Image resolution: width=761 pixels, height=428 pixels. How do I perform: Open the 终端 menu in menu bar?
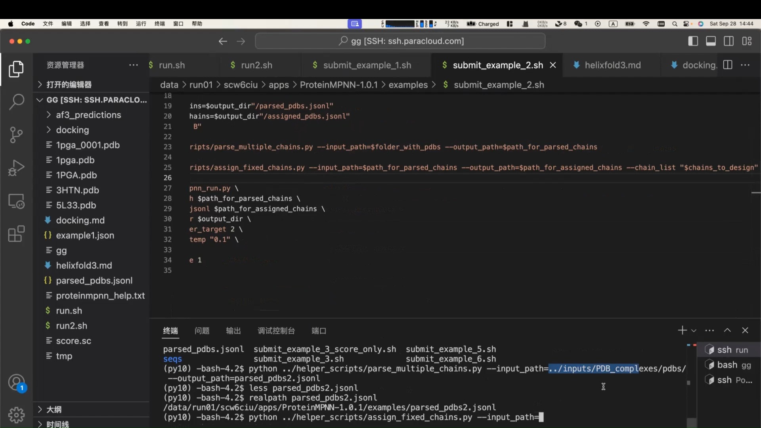[160, 24]
